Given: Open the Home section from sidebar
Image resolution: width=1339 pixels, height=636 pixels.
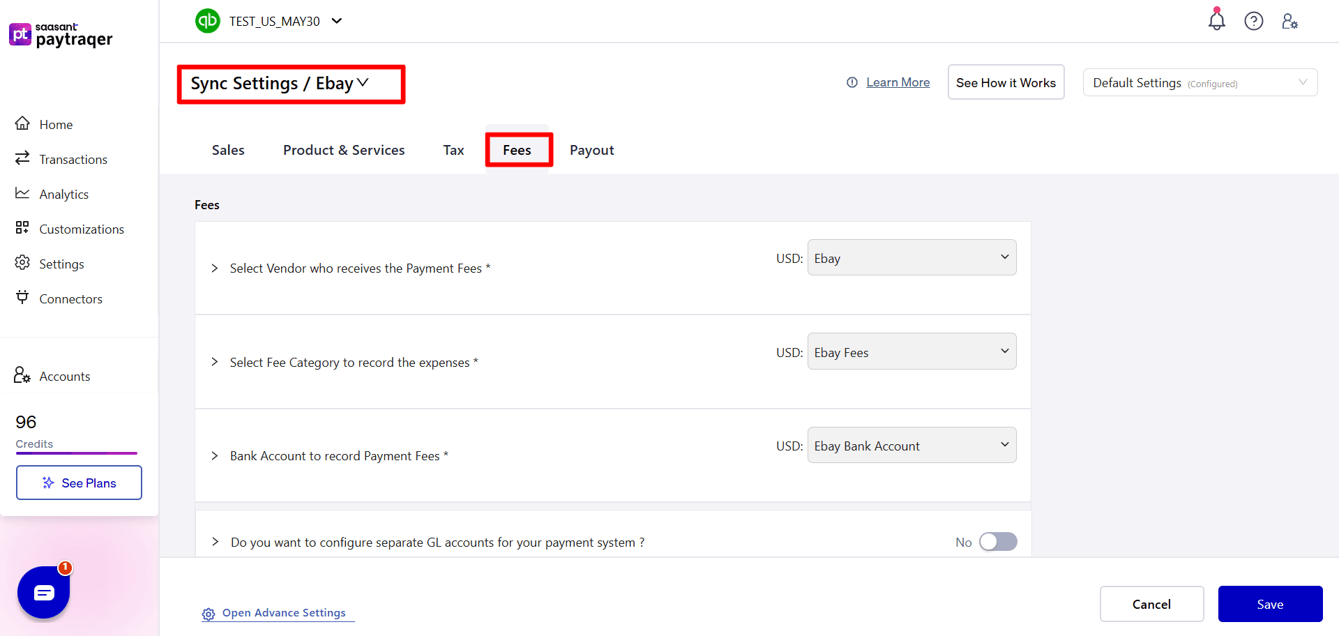Looking at the screenshot, I should [x=56, y=124].
